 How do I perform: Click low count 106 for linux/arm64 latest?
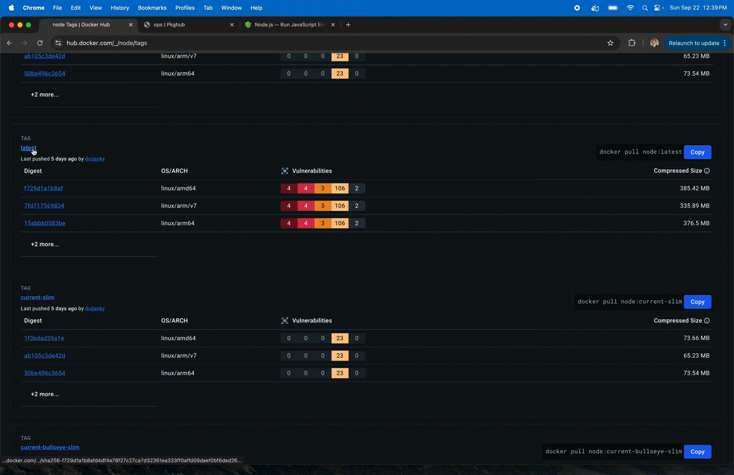pyautogui.click(x=340, y=223)
